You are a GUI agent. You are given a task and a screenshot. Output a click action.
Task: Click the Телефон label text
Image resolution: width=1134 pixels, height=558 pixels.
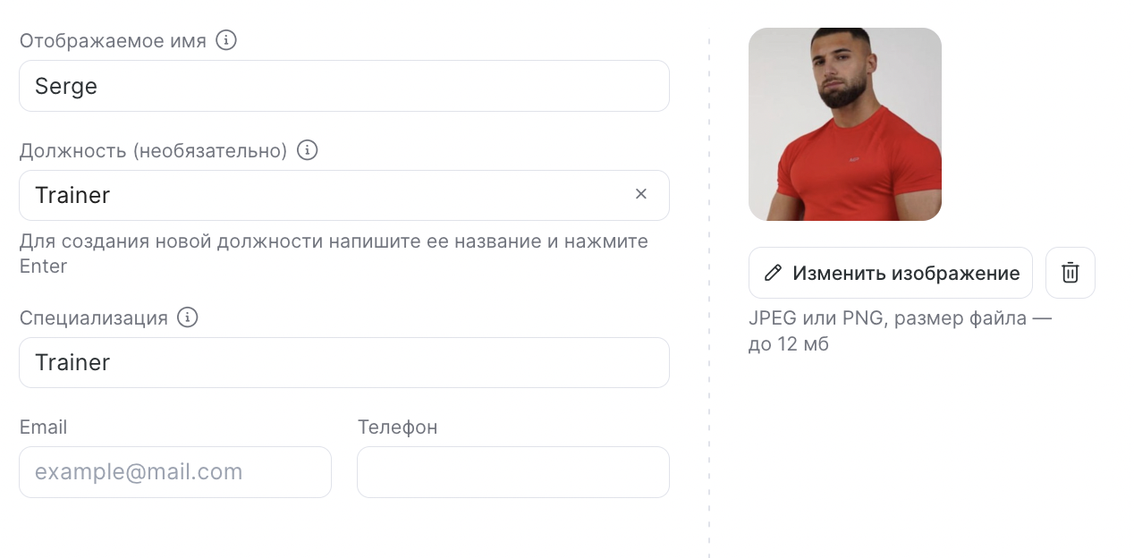coord(397,427)
